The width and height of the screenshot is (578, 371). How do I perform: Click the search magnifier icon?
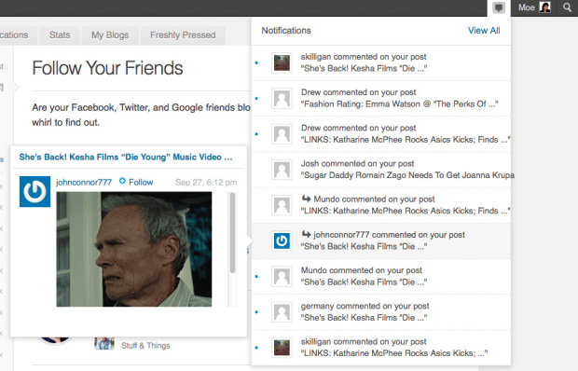click(567, 7)
